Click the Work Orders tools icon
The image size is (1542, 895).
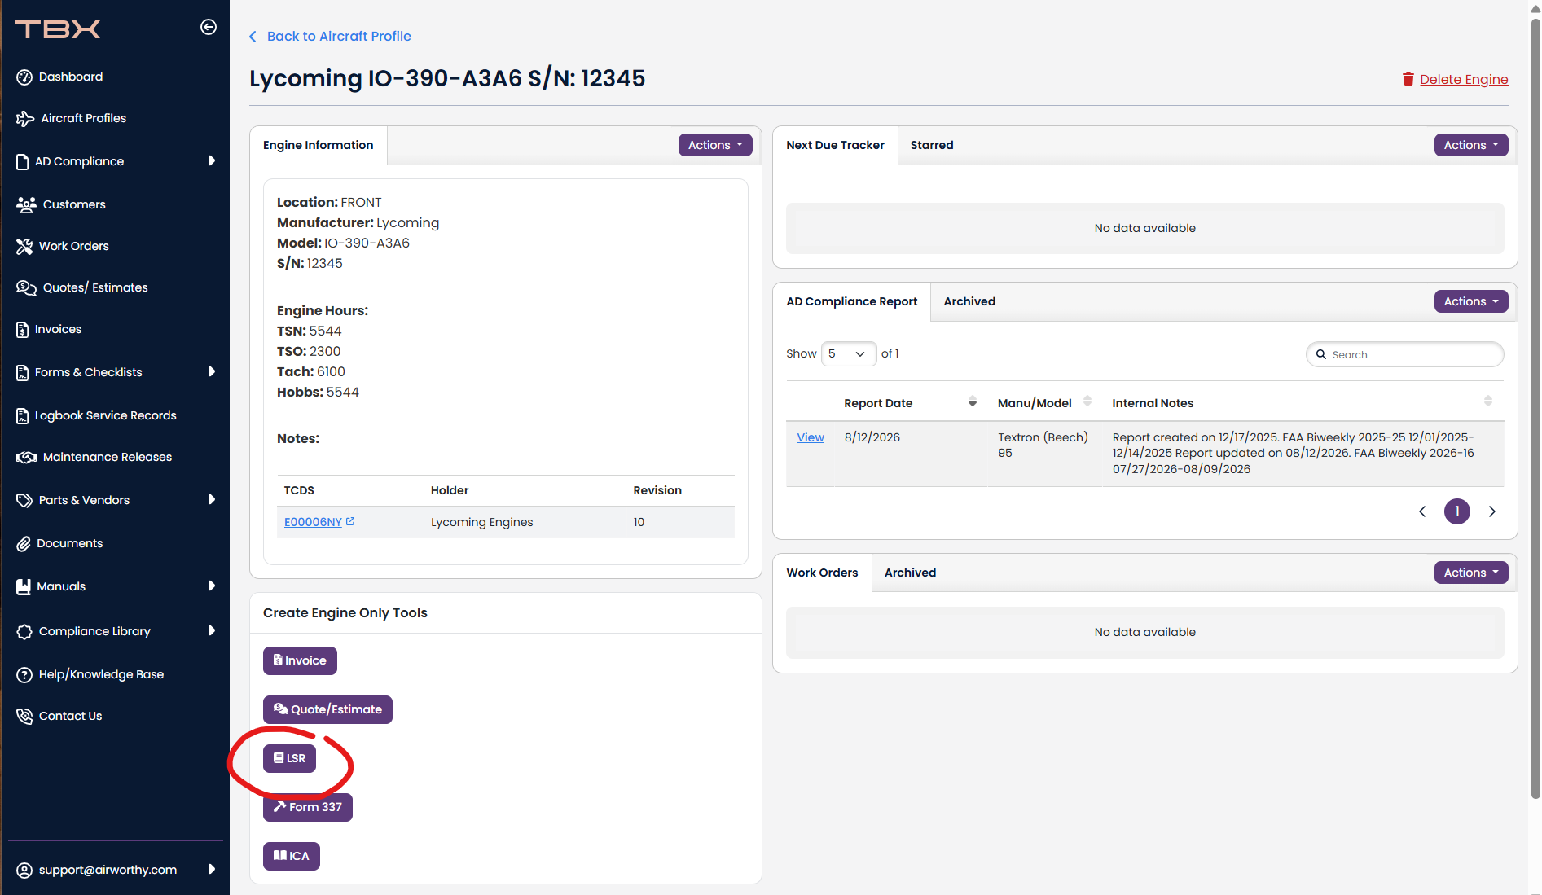pyautogui.click(x=24, y=246)
